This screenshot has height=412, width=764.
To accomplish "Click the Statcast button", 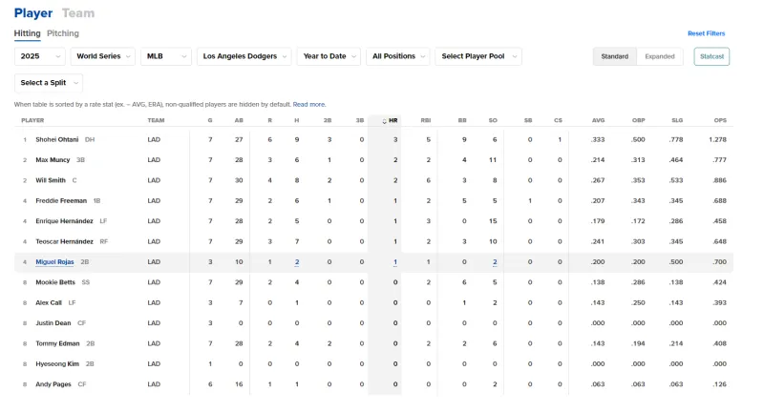I will point(711,56).
